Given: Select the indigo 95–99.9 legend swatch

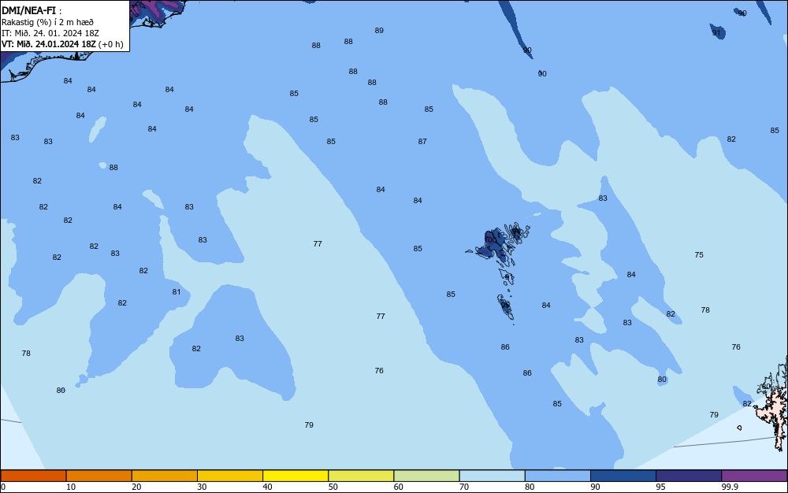Looking at the screenshot, I should pos(689,476).
